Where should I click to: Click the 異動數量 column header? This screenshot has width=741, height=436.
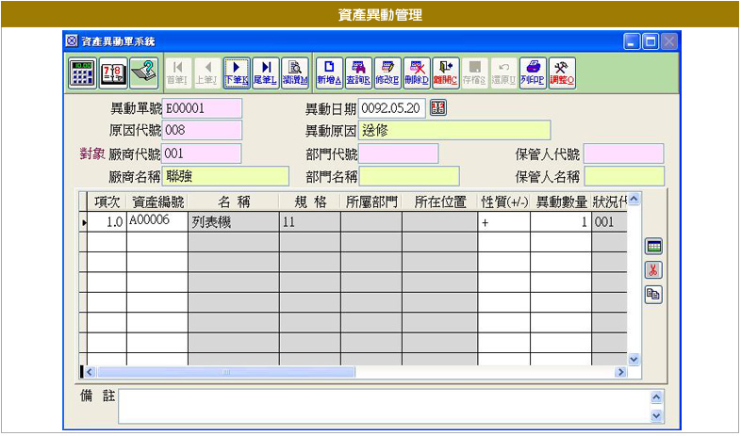click(x=561, y=202)
